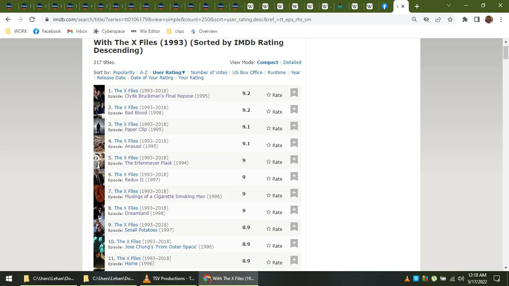The image size is (509, 286).
Task: Open Chrome three-dot menu
Action: [x=501, y=19]
